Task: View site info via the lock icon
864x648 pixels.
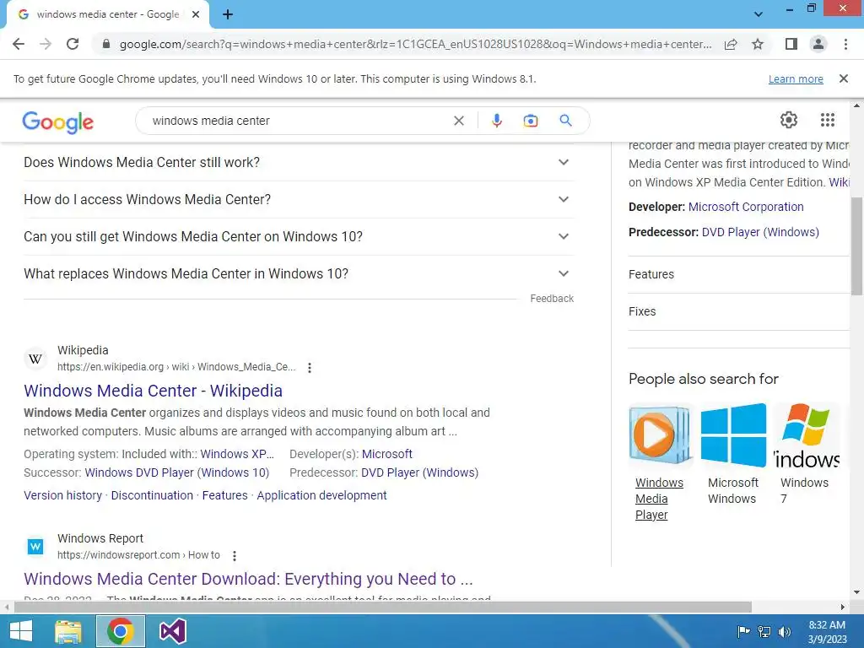Action: pos(105,44)
